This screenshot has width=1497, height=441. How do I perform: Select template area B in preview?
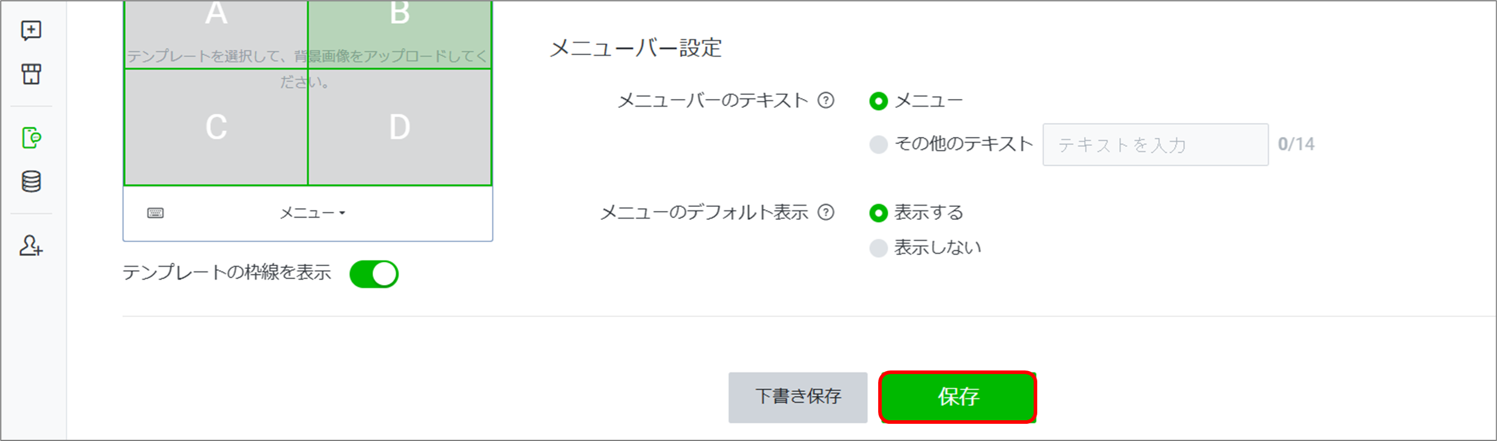pos(400,34)
